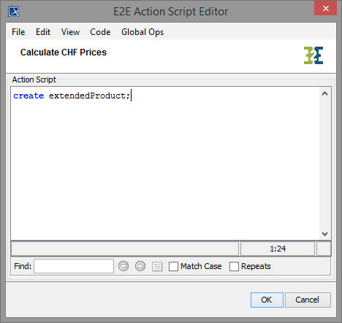
Task: Click the create keyword in script area
Action: (x=28, y=96)
